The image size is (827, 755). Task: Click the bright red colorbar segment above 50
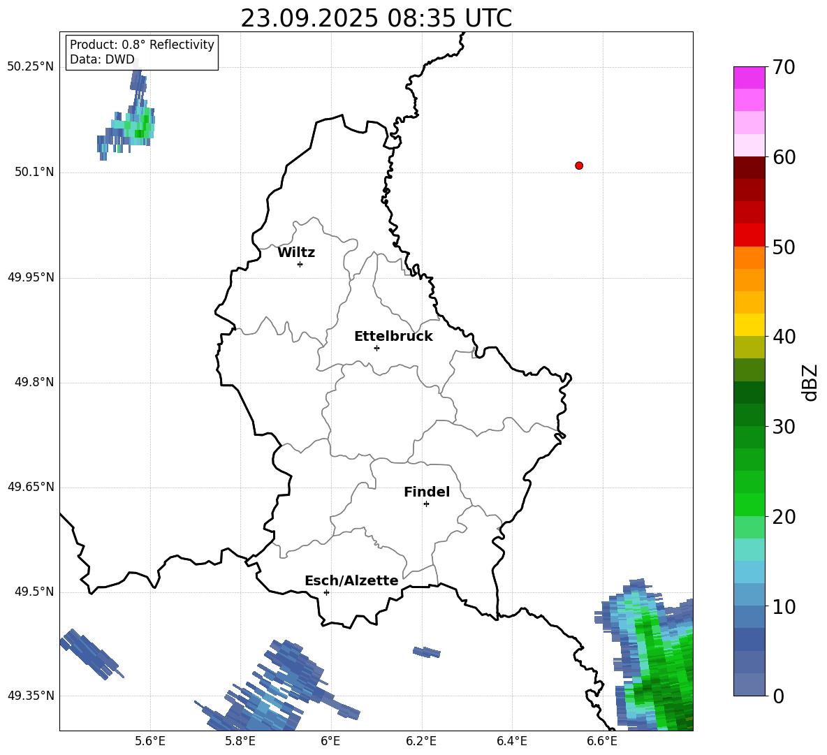click(749, 235)
